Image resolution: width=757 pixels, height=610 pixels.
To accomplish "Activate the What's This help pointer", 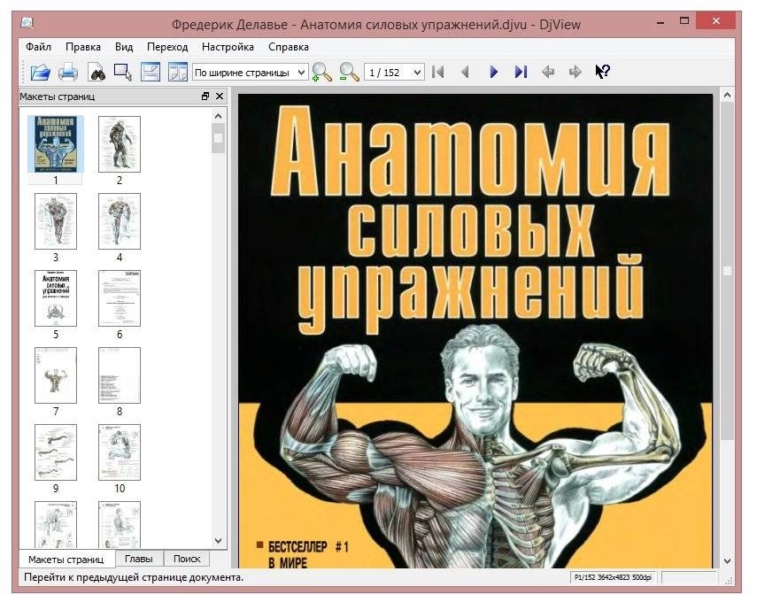I will pos(603,73).
